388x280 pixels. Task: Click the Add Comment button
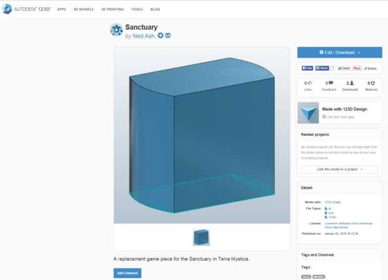[x=128, y=273]
